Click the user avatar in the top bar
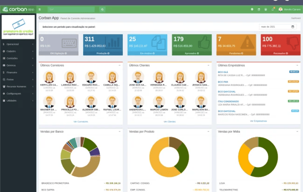 point(280,9)
